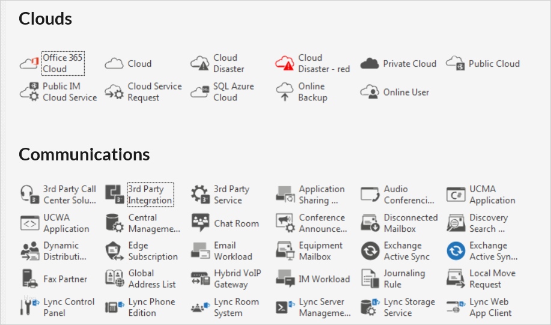Image resolution: width=551 pixels, height=325 pixels.
Task: Click the Hybrid VoIP Gateway icon
Action: point(199,279)
